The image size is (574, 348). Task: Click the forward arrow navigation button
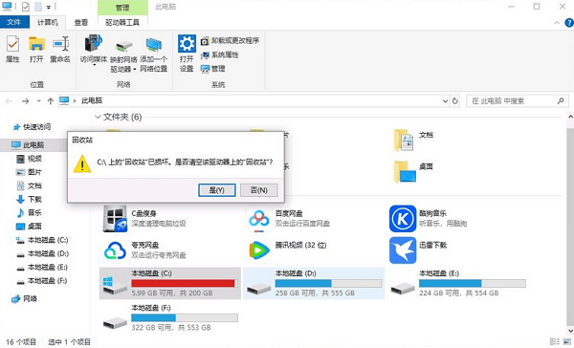25,101
